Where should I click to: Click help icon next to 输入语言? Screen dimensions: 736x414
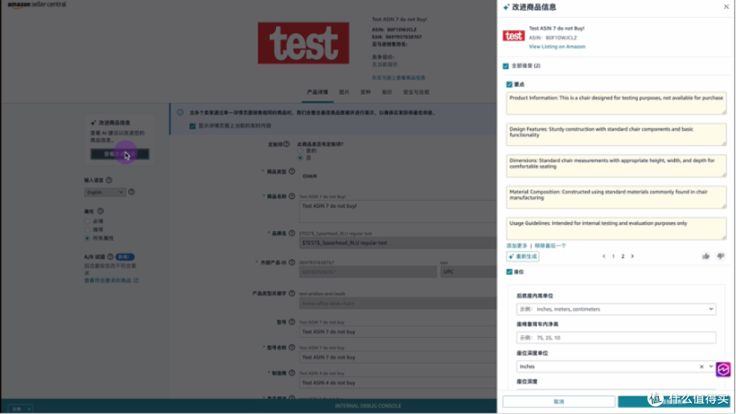109,180
